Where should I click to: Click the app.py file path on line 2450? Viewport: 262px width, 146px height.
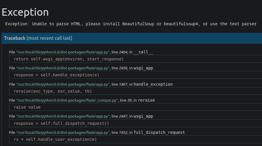(x=63, y=68)
